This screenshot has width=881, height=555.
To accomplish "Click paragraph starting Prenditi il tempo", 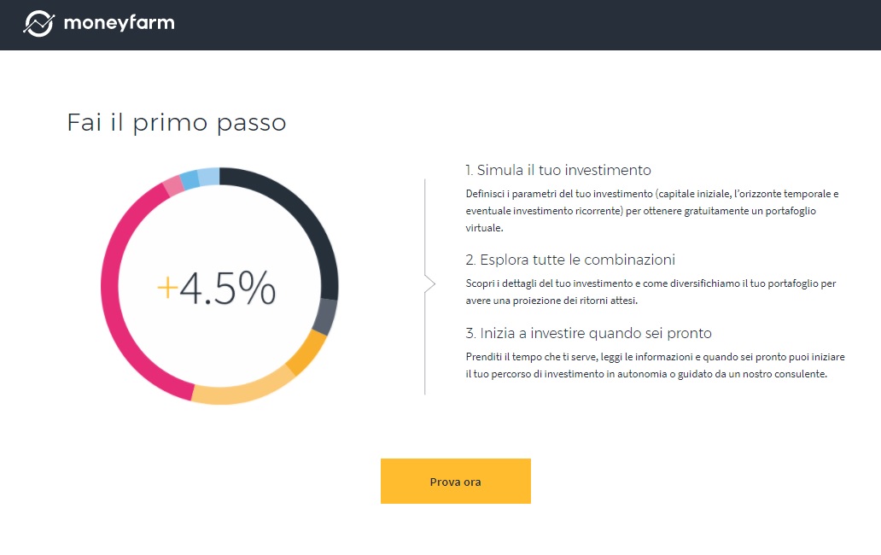I will (655, 365).
